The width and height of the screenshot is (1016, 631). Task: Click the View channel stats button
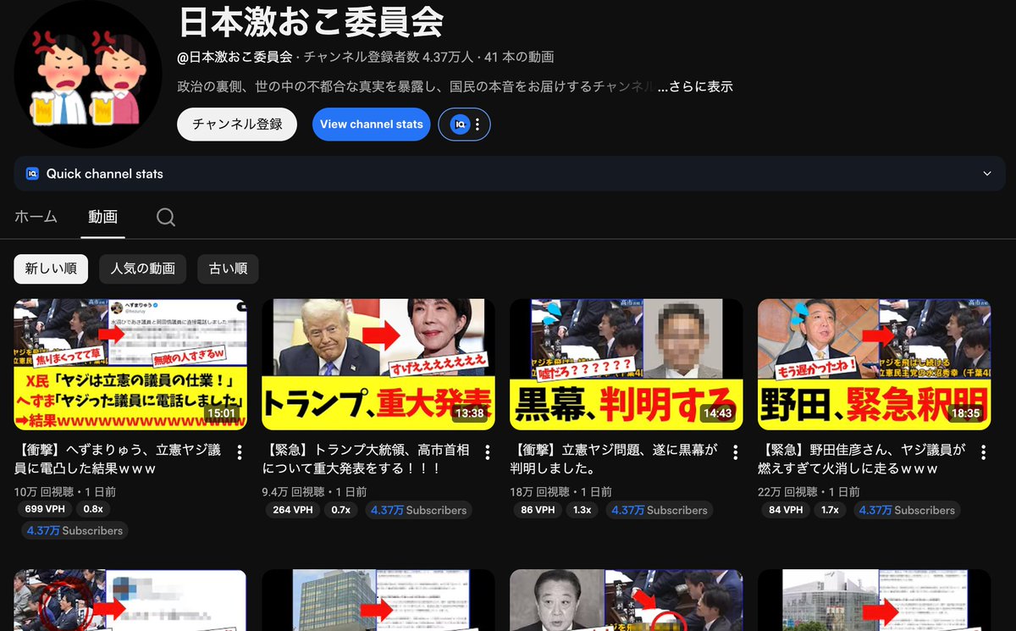point(371,125)
